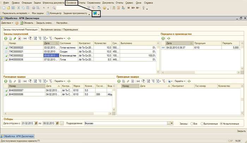Click the Контрагент column header in Приходные ордера

tap(182, 86)
